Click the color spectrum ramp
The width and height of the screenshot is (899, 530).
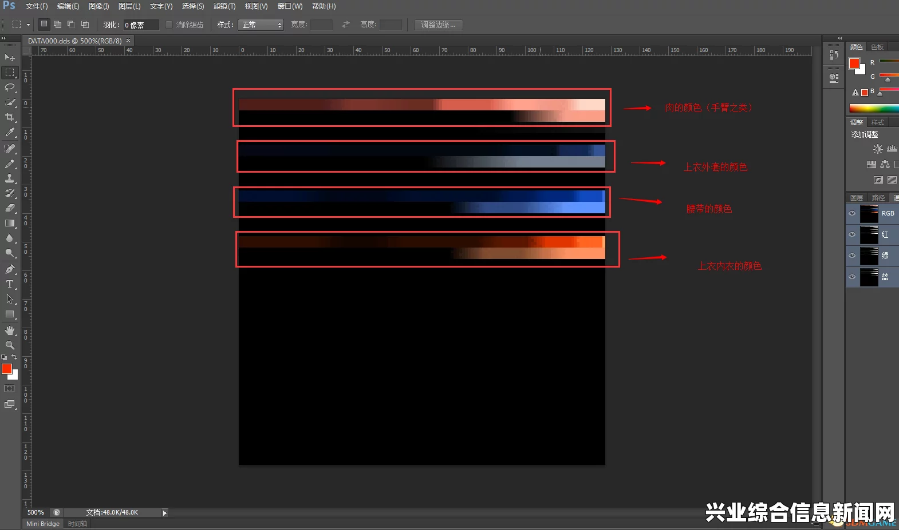pos(874,108)
